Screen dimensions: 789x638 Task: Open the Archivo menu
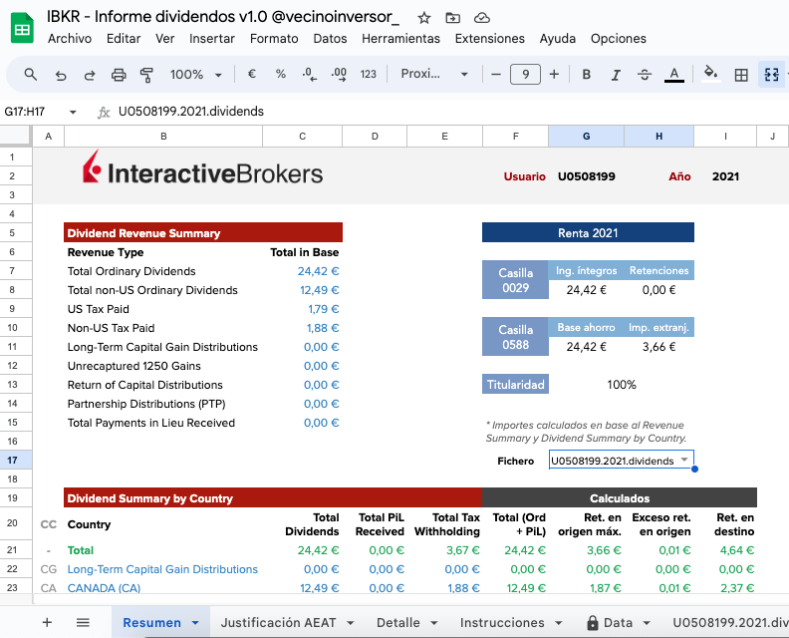pyautogui.click(x=70, y=39)
